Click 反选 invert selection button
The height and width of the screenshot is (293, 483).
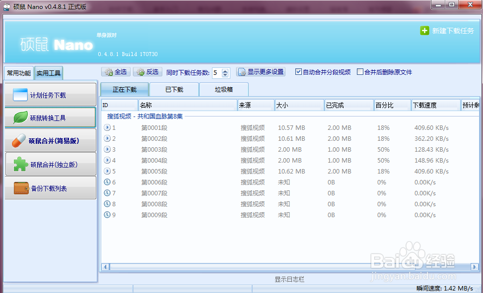click(x=147, y=72)
